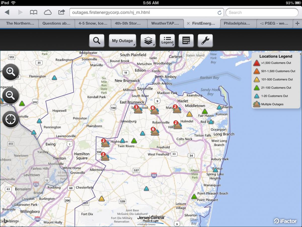Add a new Safari tab
This screenshot has height=227, width=302.
tap(297, 23)
